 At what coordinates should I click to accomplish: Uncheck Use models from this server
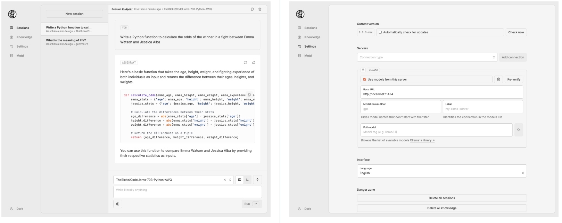365,79
